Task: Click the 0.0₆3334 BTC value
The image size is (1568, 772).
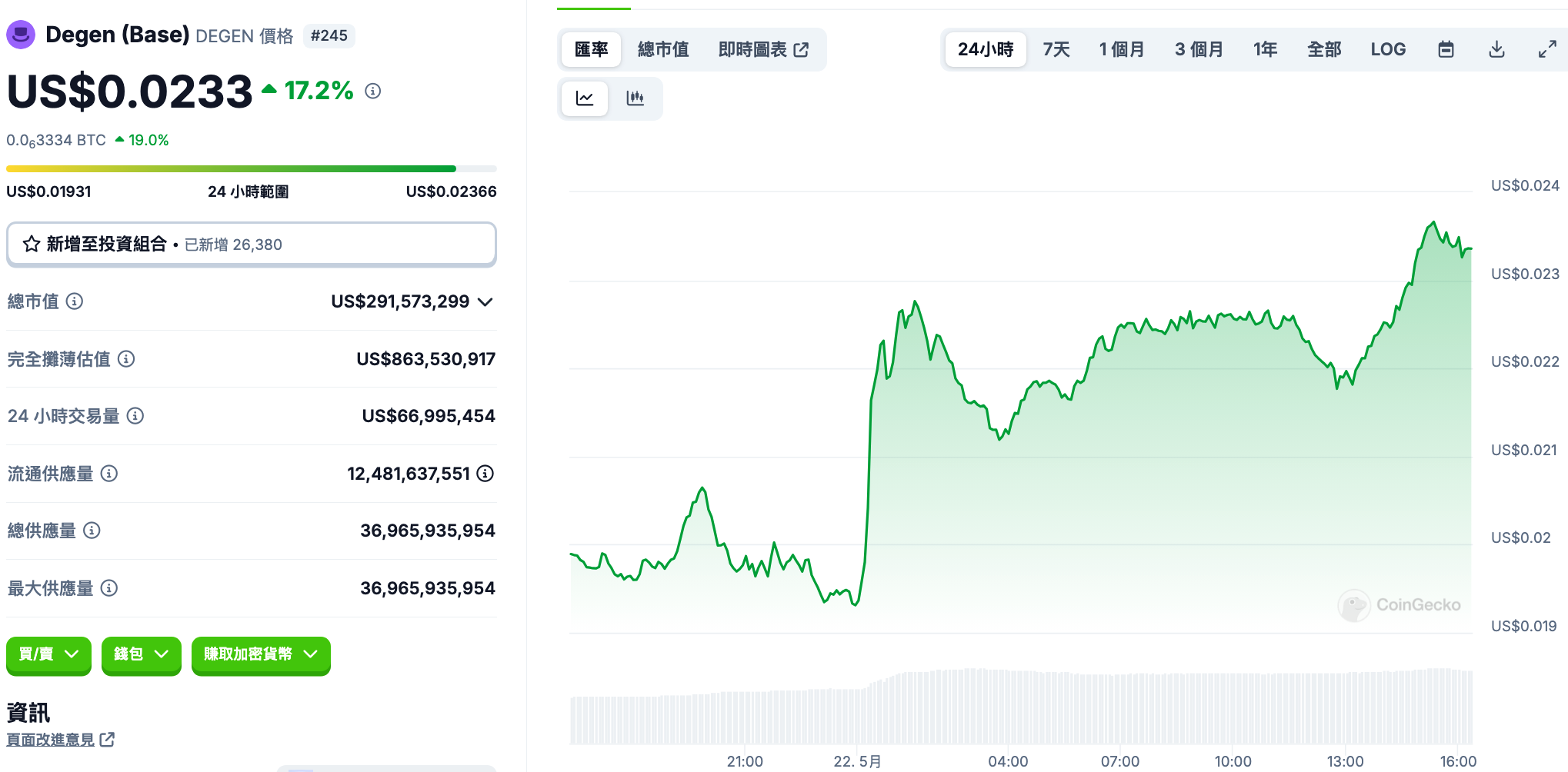Action: tap(56, 141)
